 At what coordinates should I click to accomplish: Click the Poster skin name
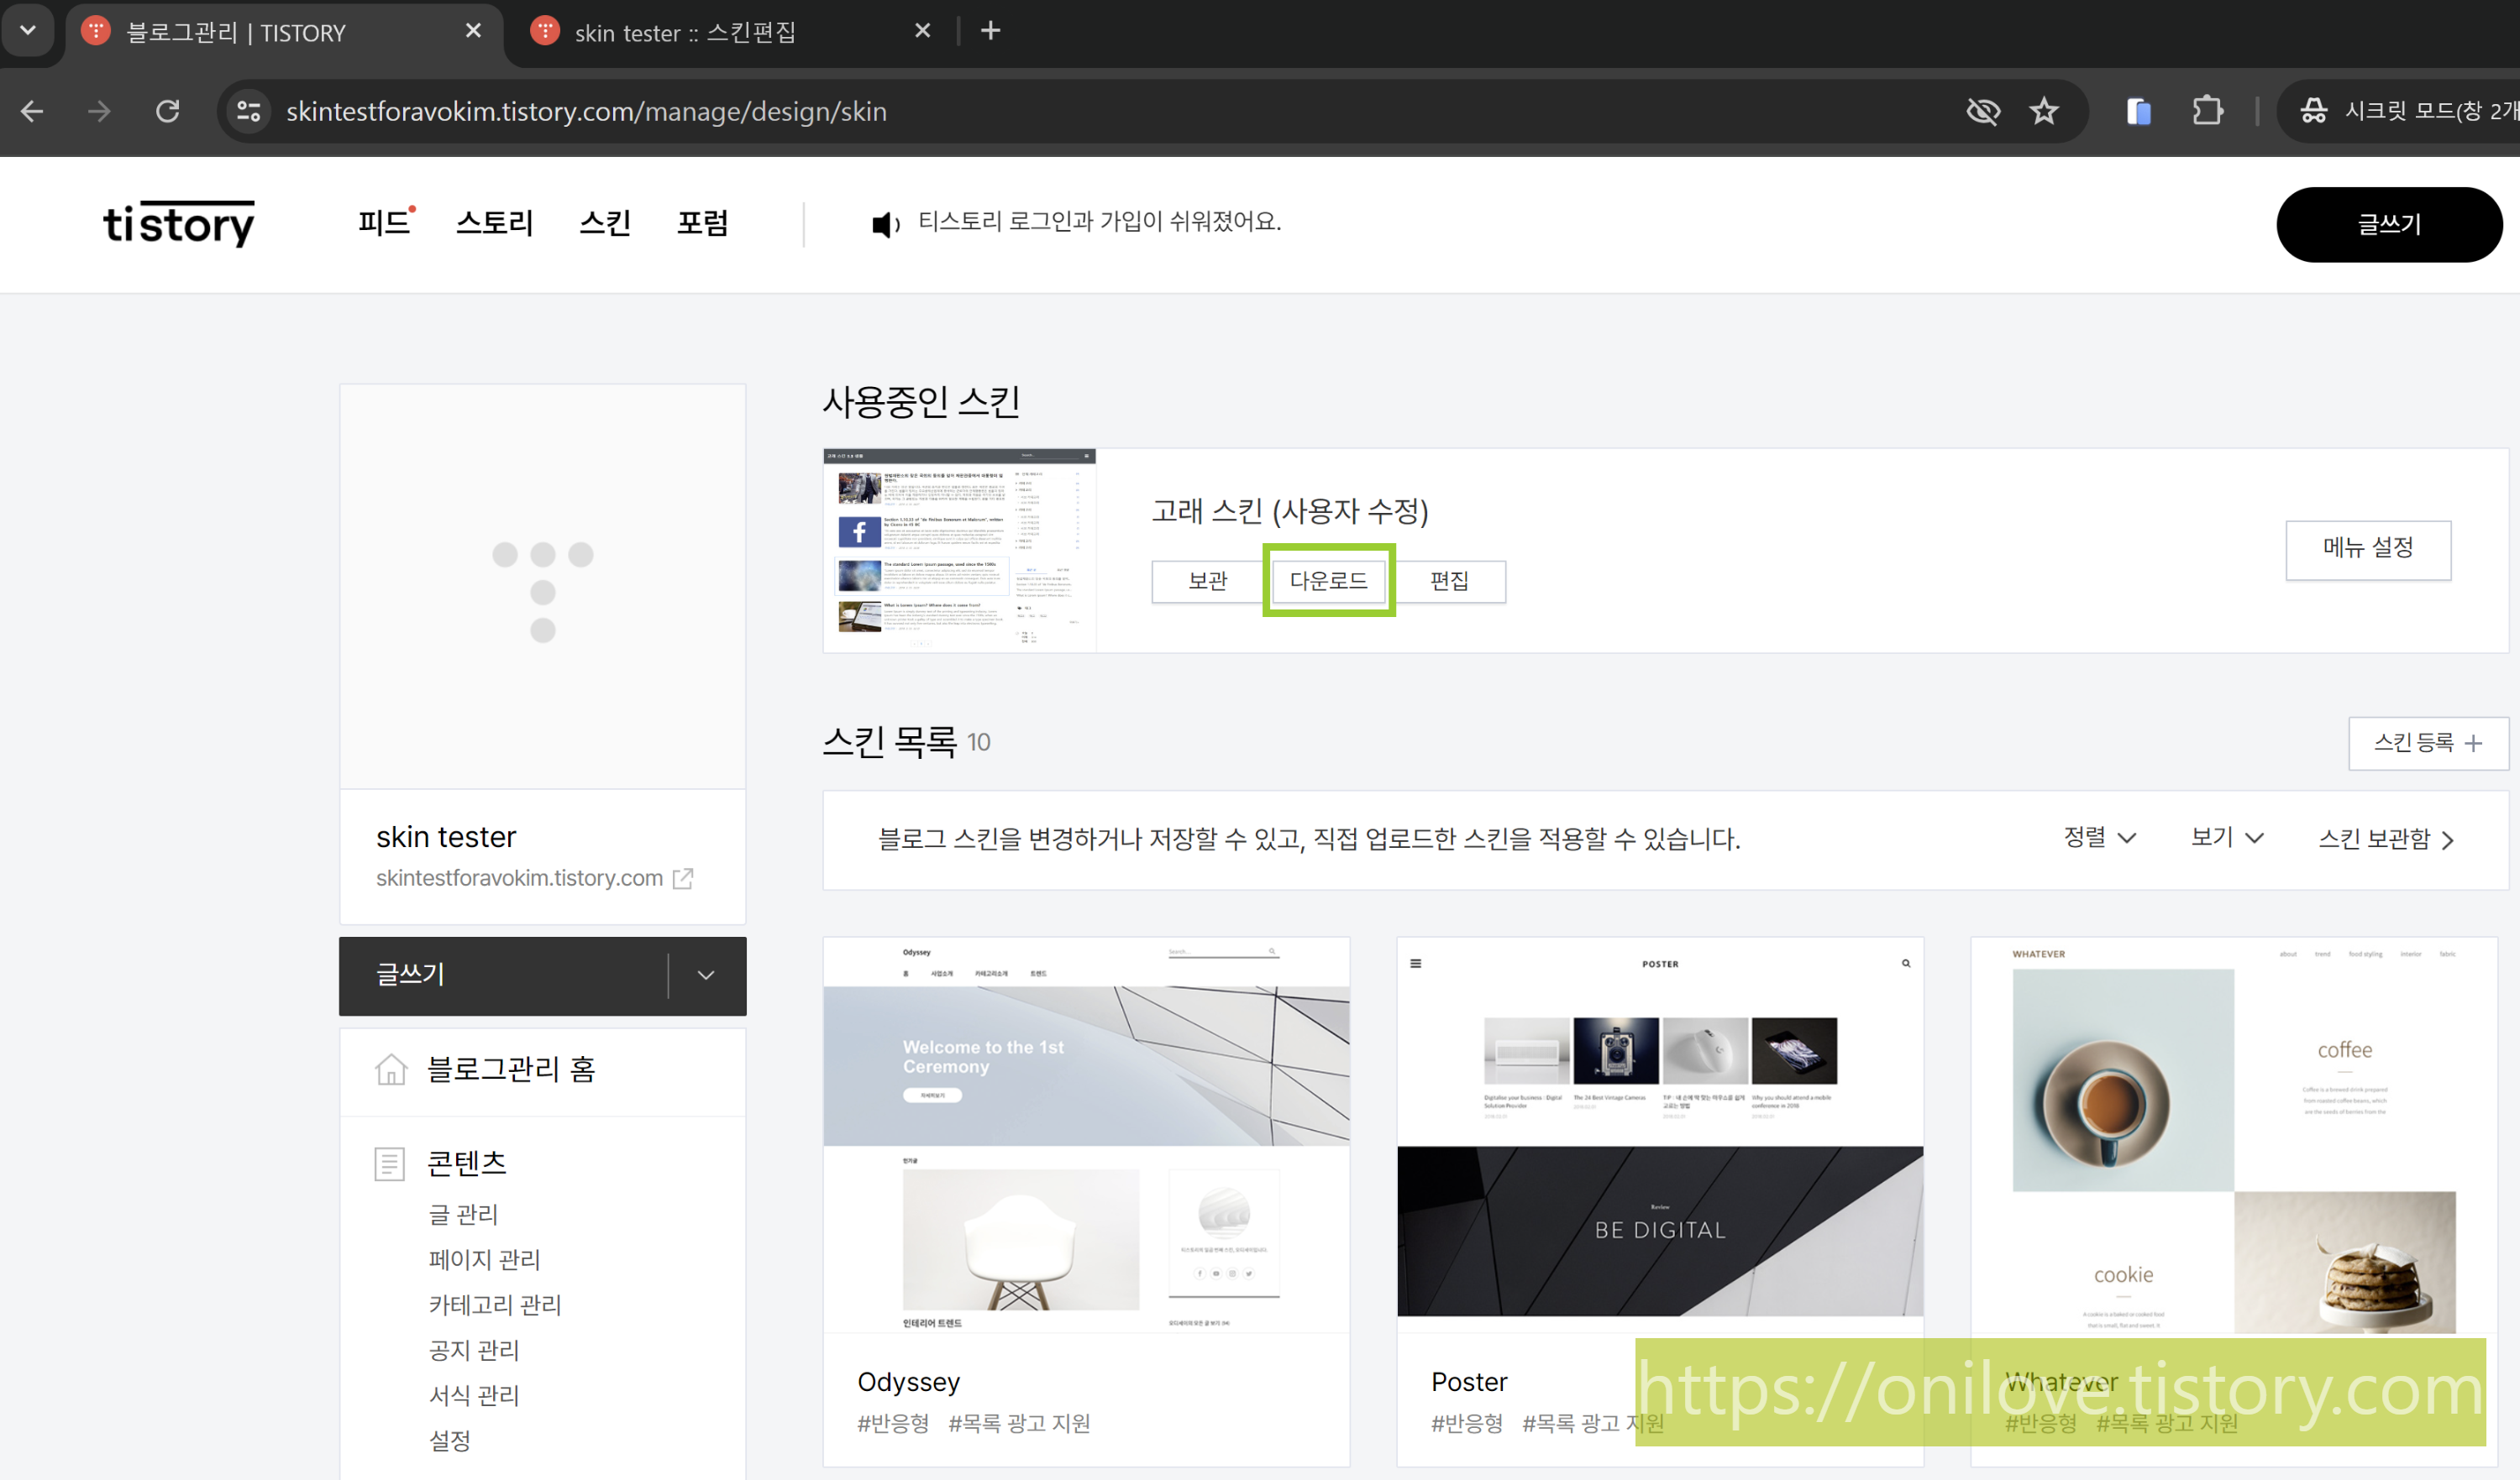pyautogui.click(x=1469, y=1382)
